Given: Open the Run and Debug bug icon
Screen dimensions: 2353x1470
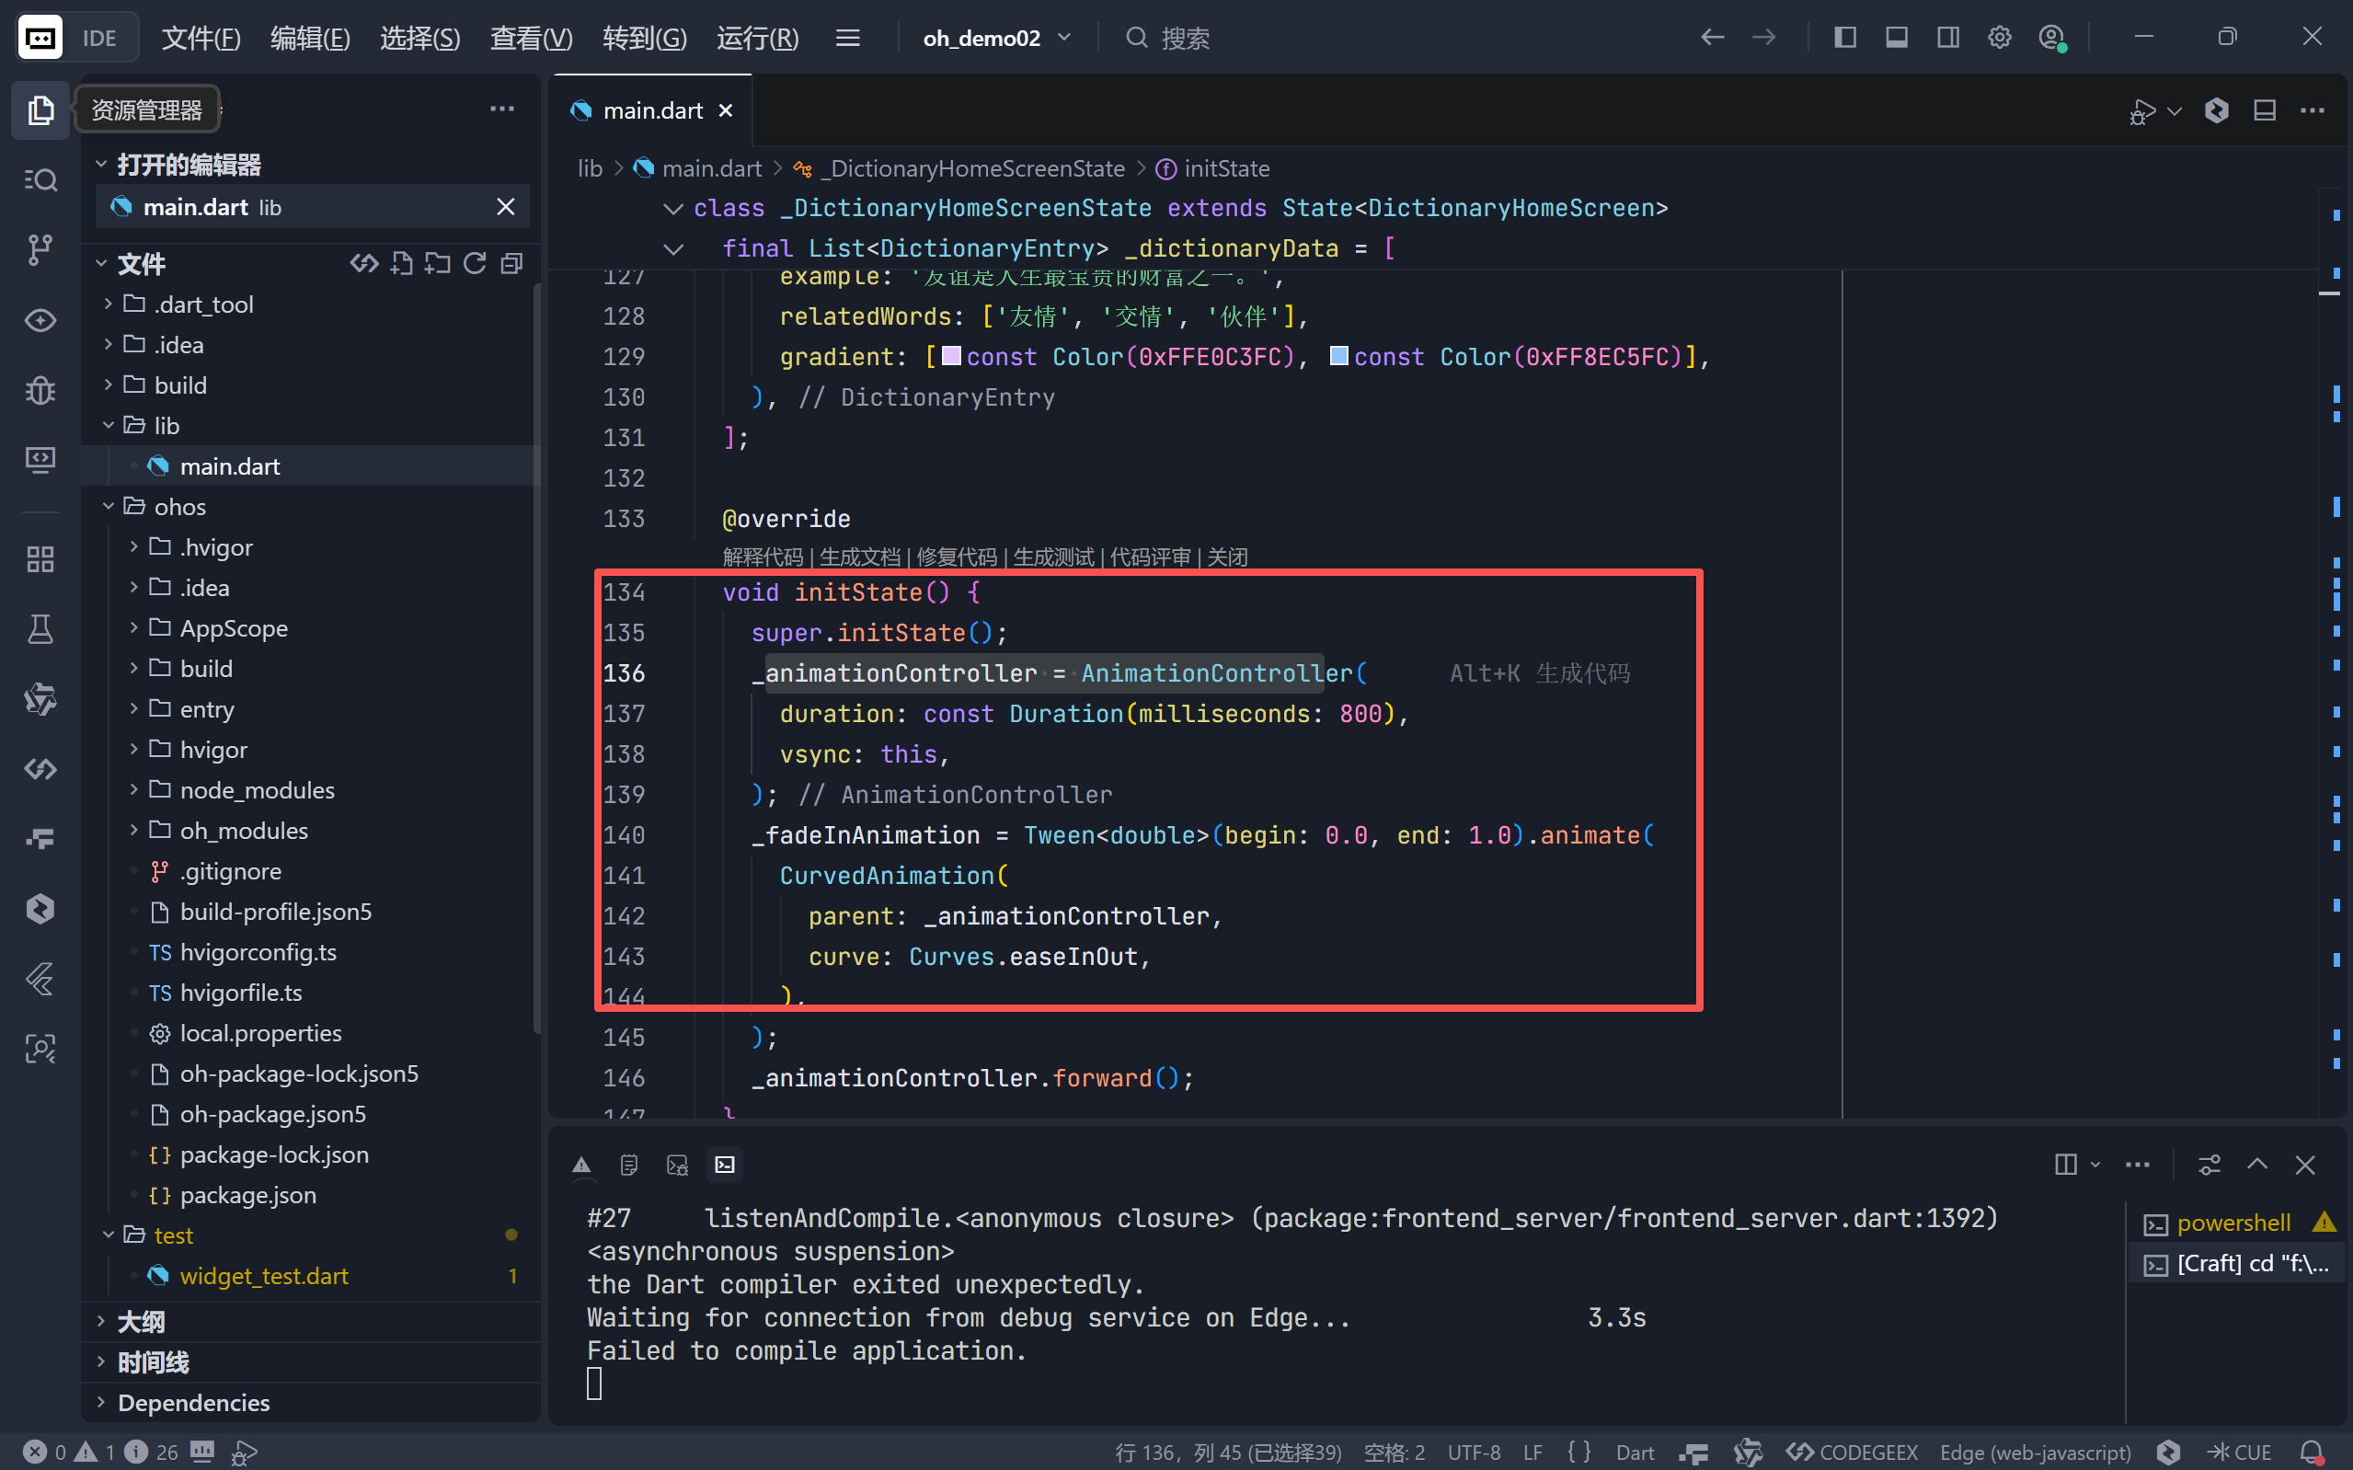Looking at the screenshot, I should (40, 390).
